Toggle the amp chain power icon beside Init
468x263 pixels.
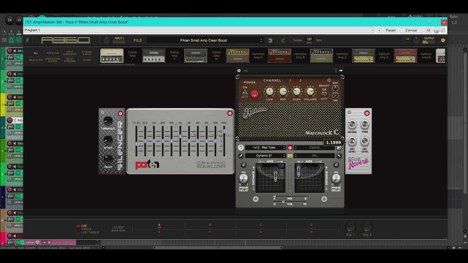pyautogui.click(x=239, y=70)
